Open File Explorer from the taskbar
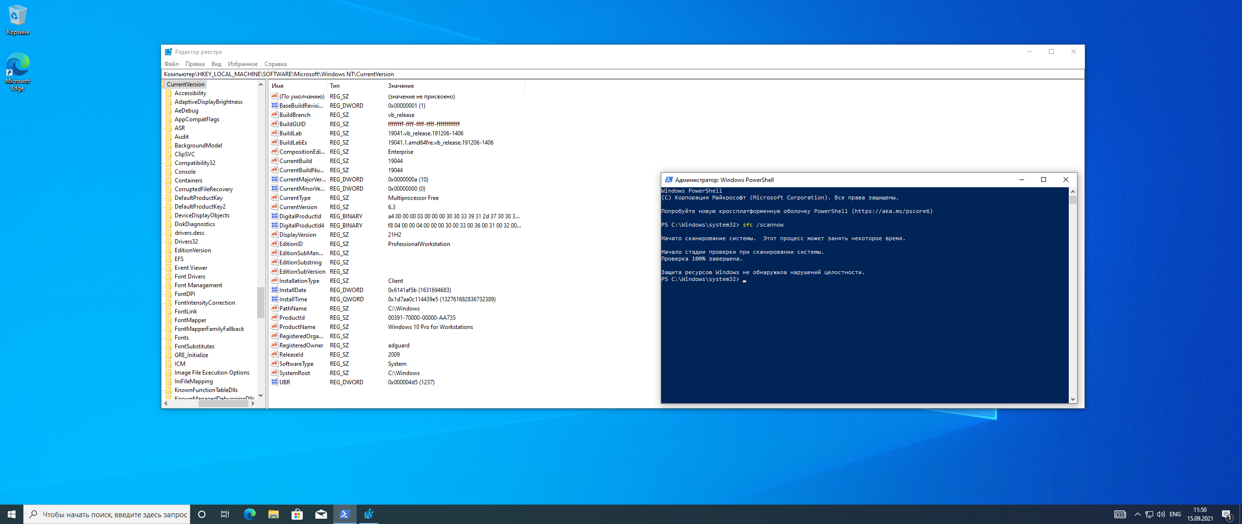 click(x=273, y=514)
